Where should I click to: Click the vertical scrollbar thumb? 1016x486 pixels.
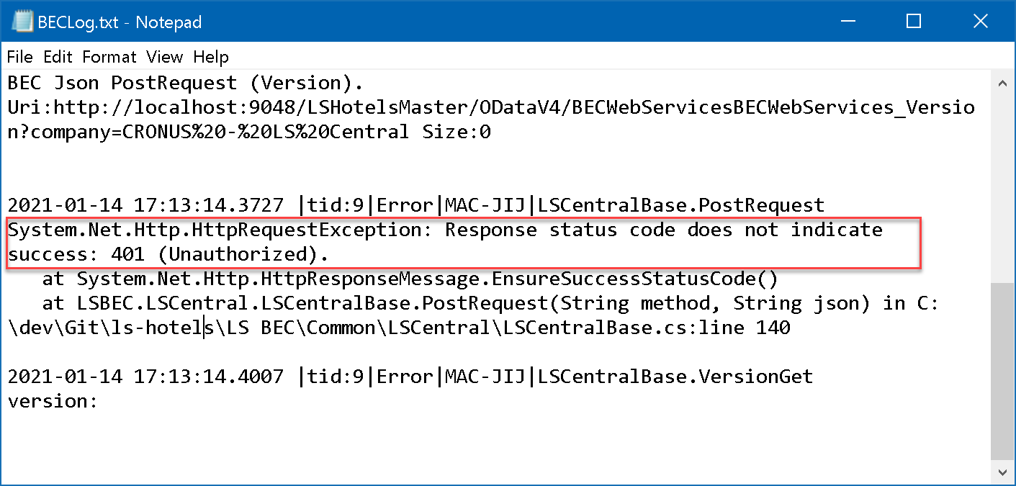pyautogui.click(x=1000, y=371)
